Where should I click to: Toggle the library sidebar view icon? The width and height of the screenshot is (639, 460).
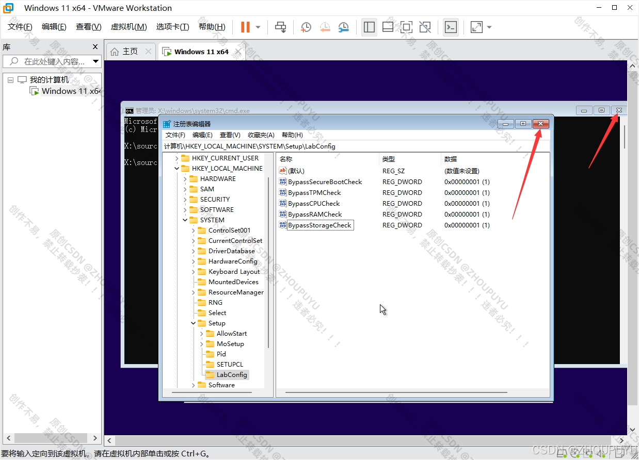[x=369, y=27]
